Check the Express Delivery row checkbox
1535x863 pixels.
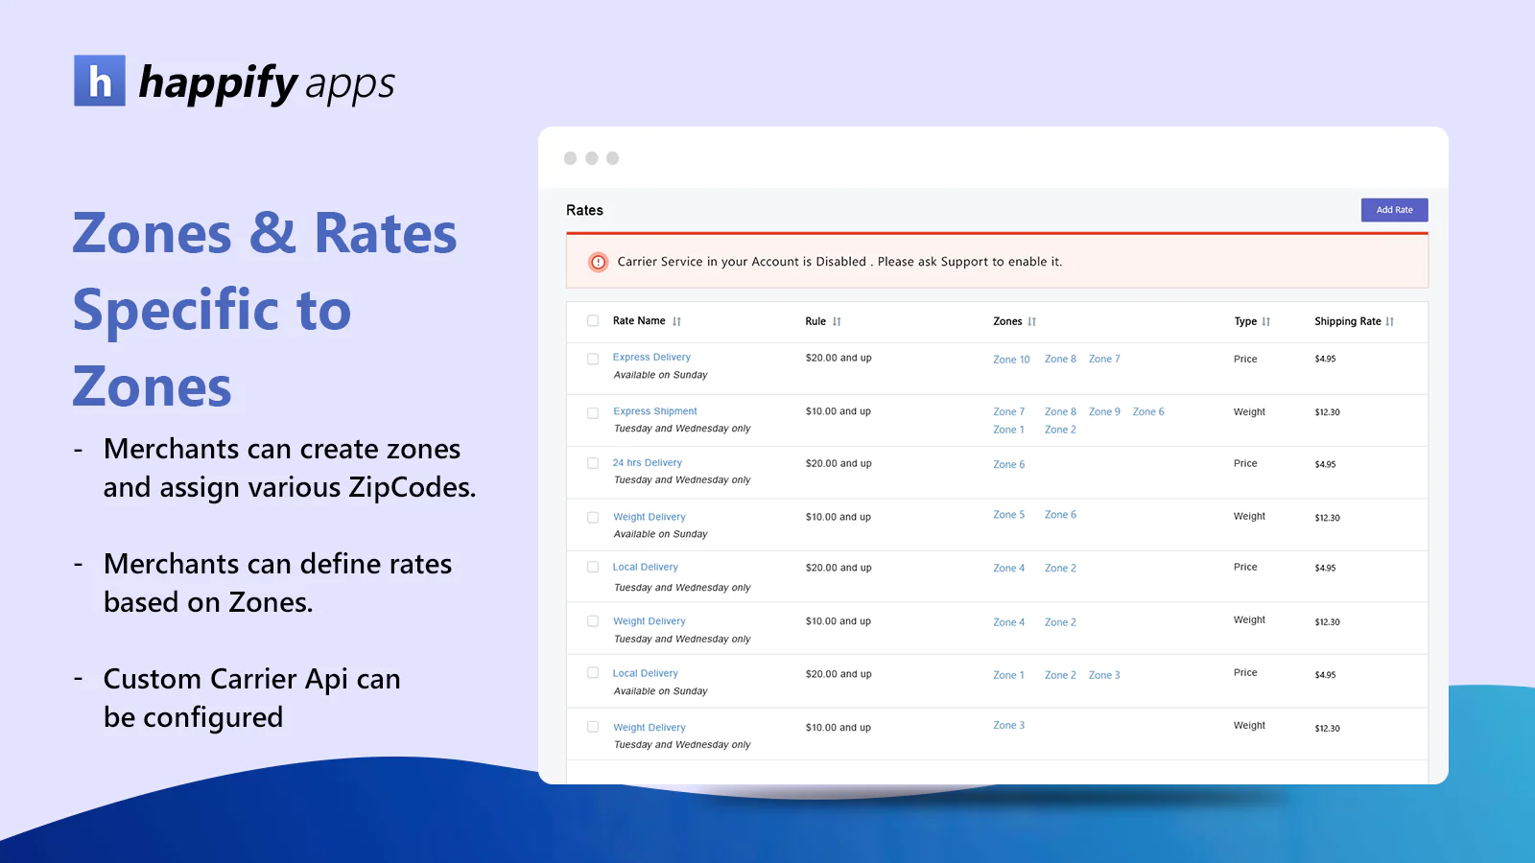pos(593,359)
